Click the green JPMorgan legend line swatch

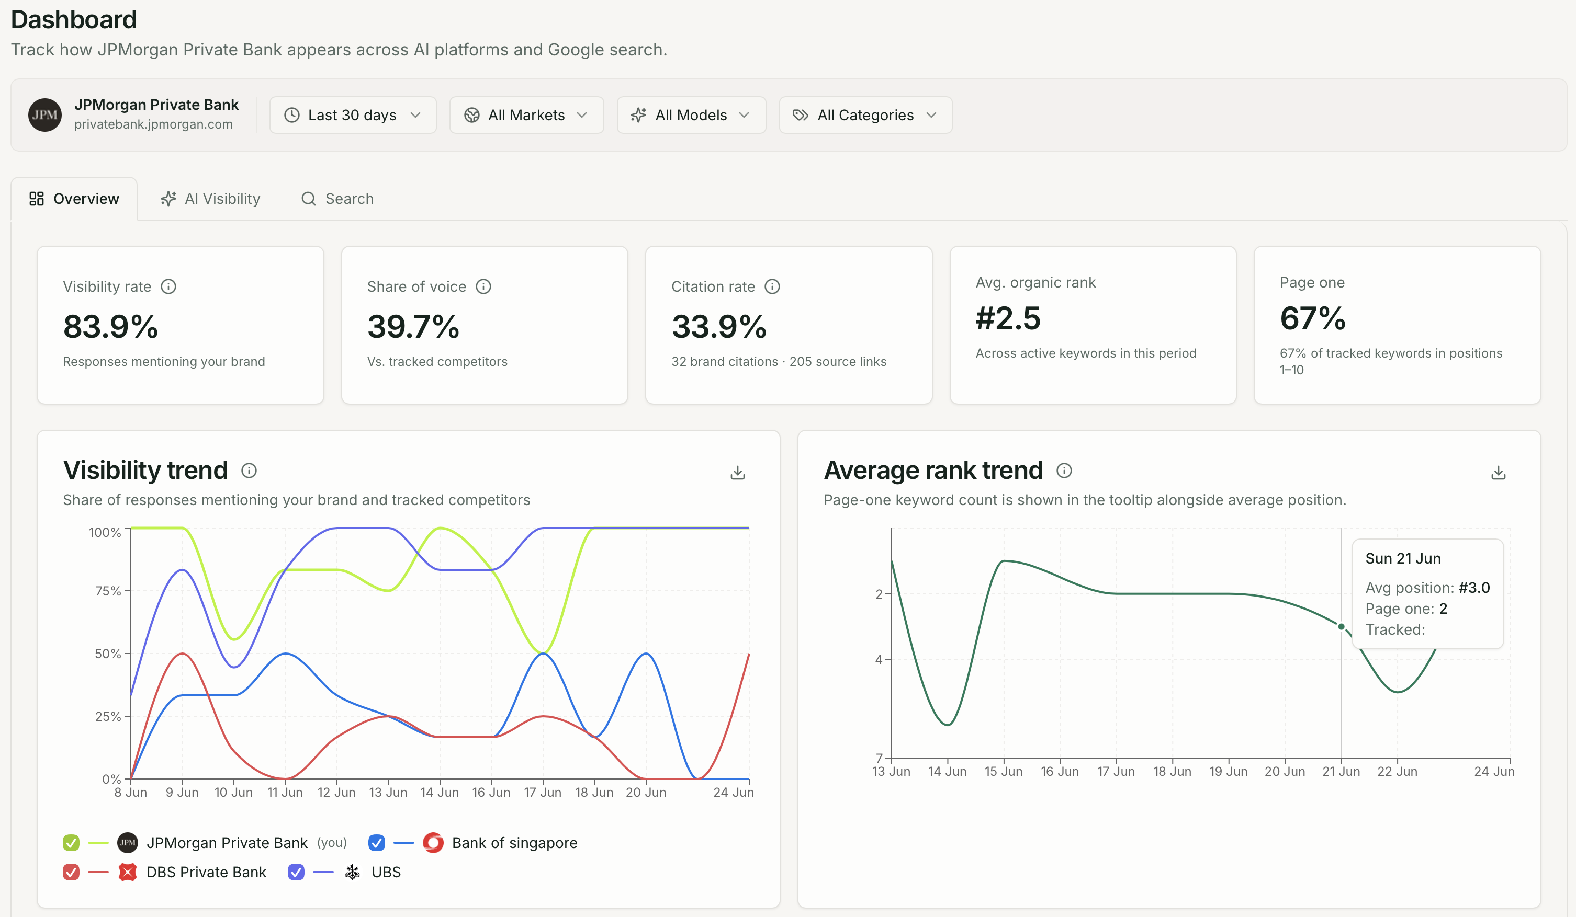(98, 843)
